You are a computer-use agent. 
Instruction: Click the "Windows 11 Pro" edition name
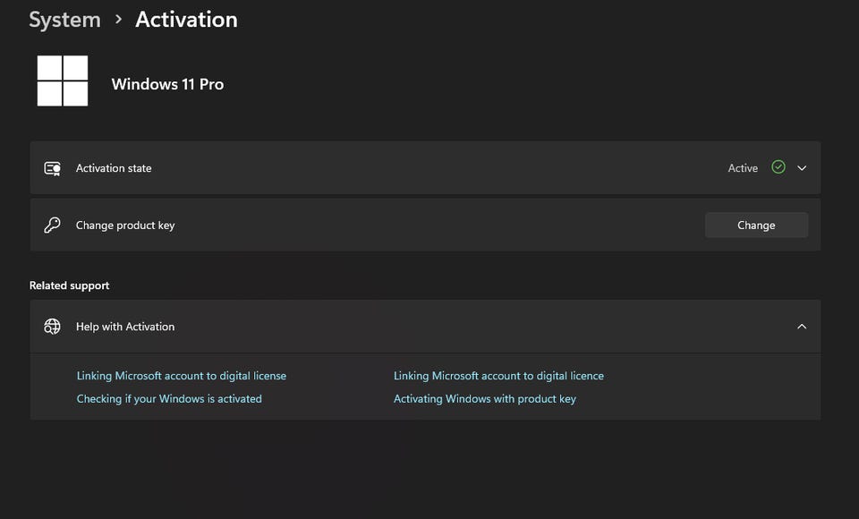pyautogui.click(x=167, y=84)
